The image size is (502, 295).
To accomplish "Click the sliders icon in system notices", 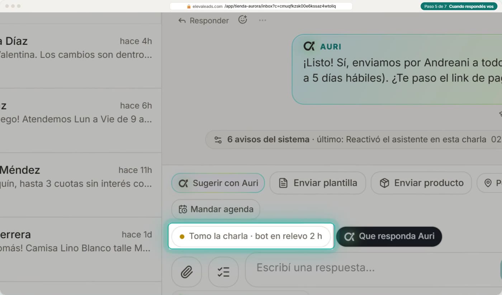I will click(218, 140).
